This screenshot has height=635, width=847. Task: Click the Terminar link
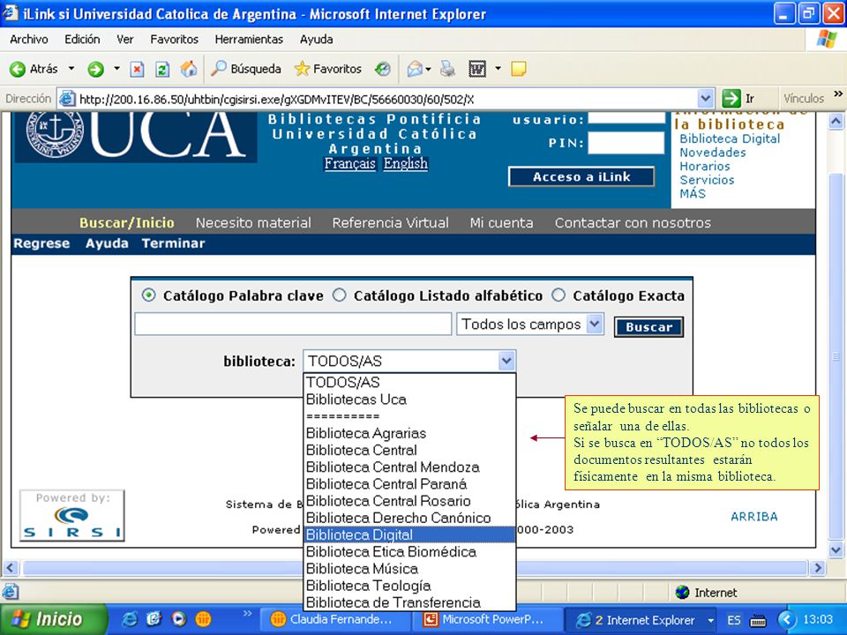(174, 243)
